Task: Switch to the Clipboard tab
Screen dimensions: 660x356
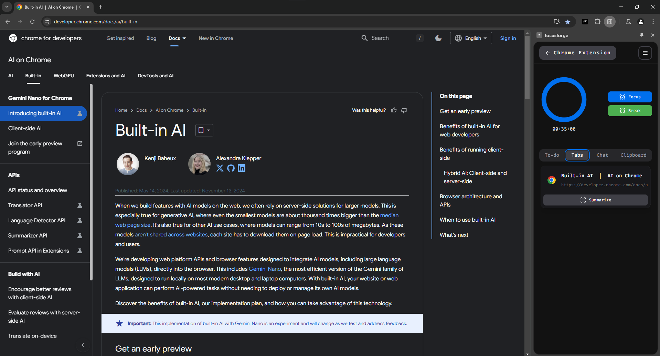Action: click(x=634, y=155)
